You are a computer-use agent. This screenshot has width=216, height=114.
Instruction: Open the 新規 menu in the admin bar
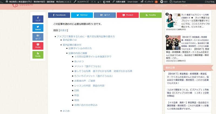coord(107,2)
